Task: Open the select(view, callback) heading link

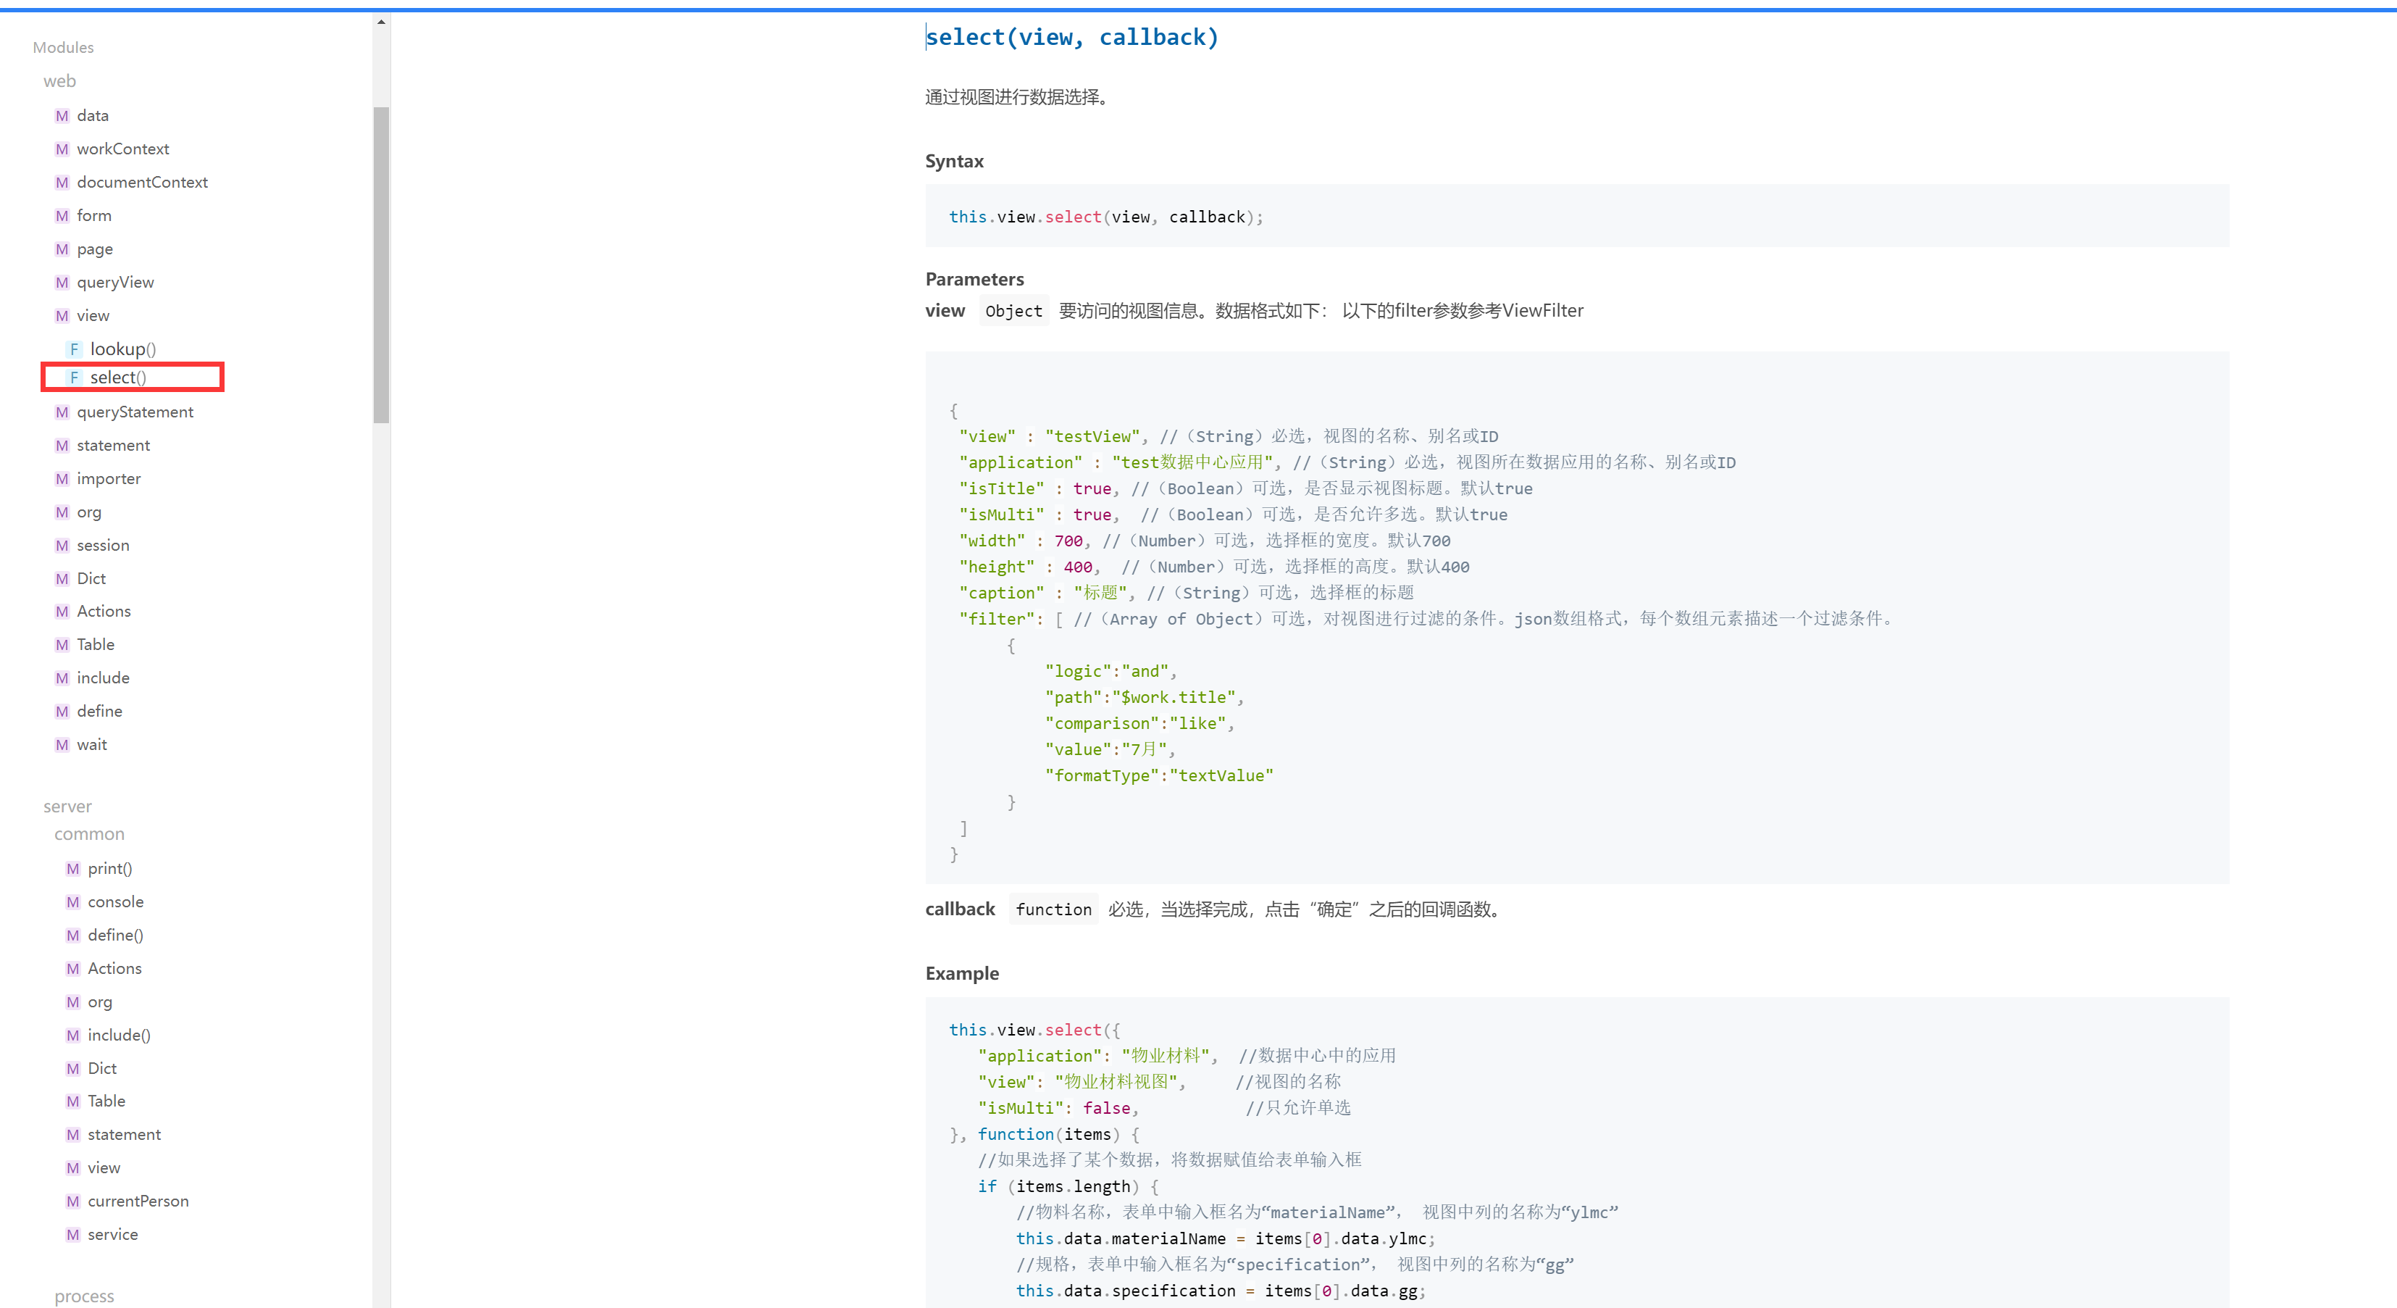Action: pyautogui.click(x=1071, y=37)
